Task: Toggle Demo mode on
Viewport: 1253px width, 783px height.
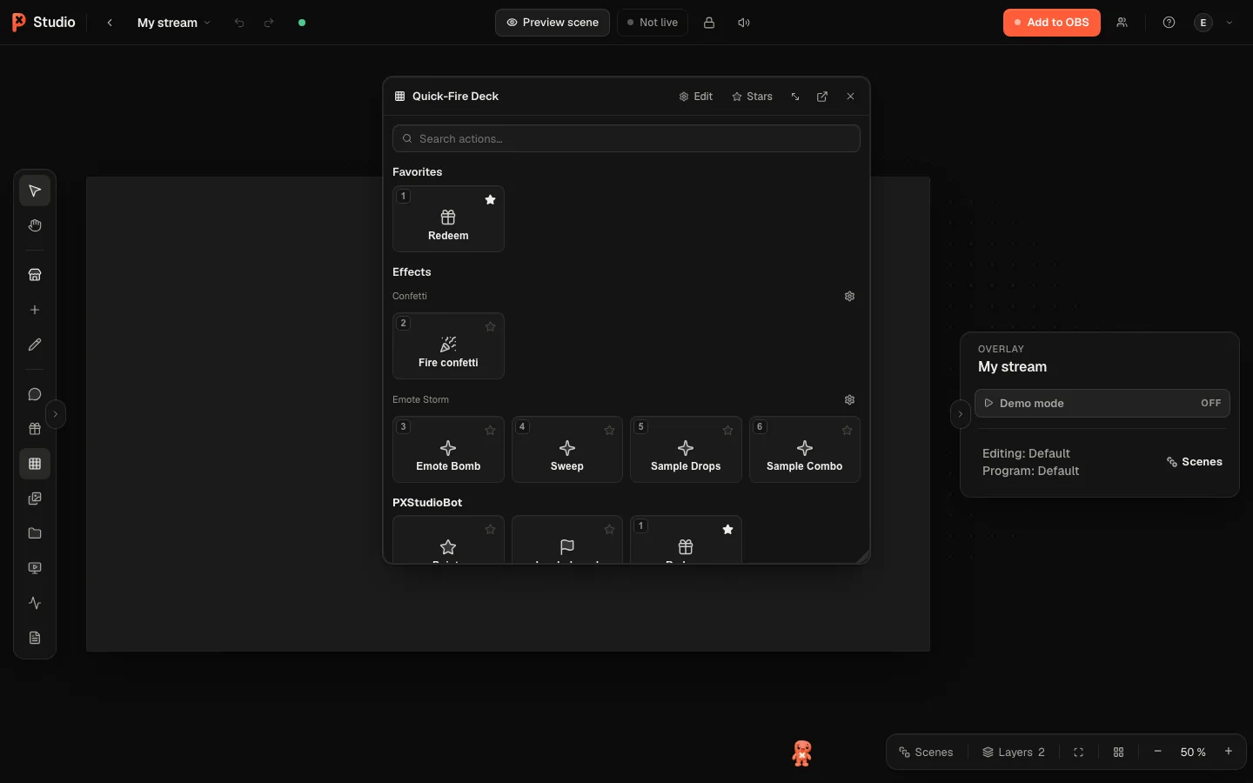Action: (1102, 403)
